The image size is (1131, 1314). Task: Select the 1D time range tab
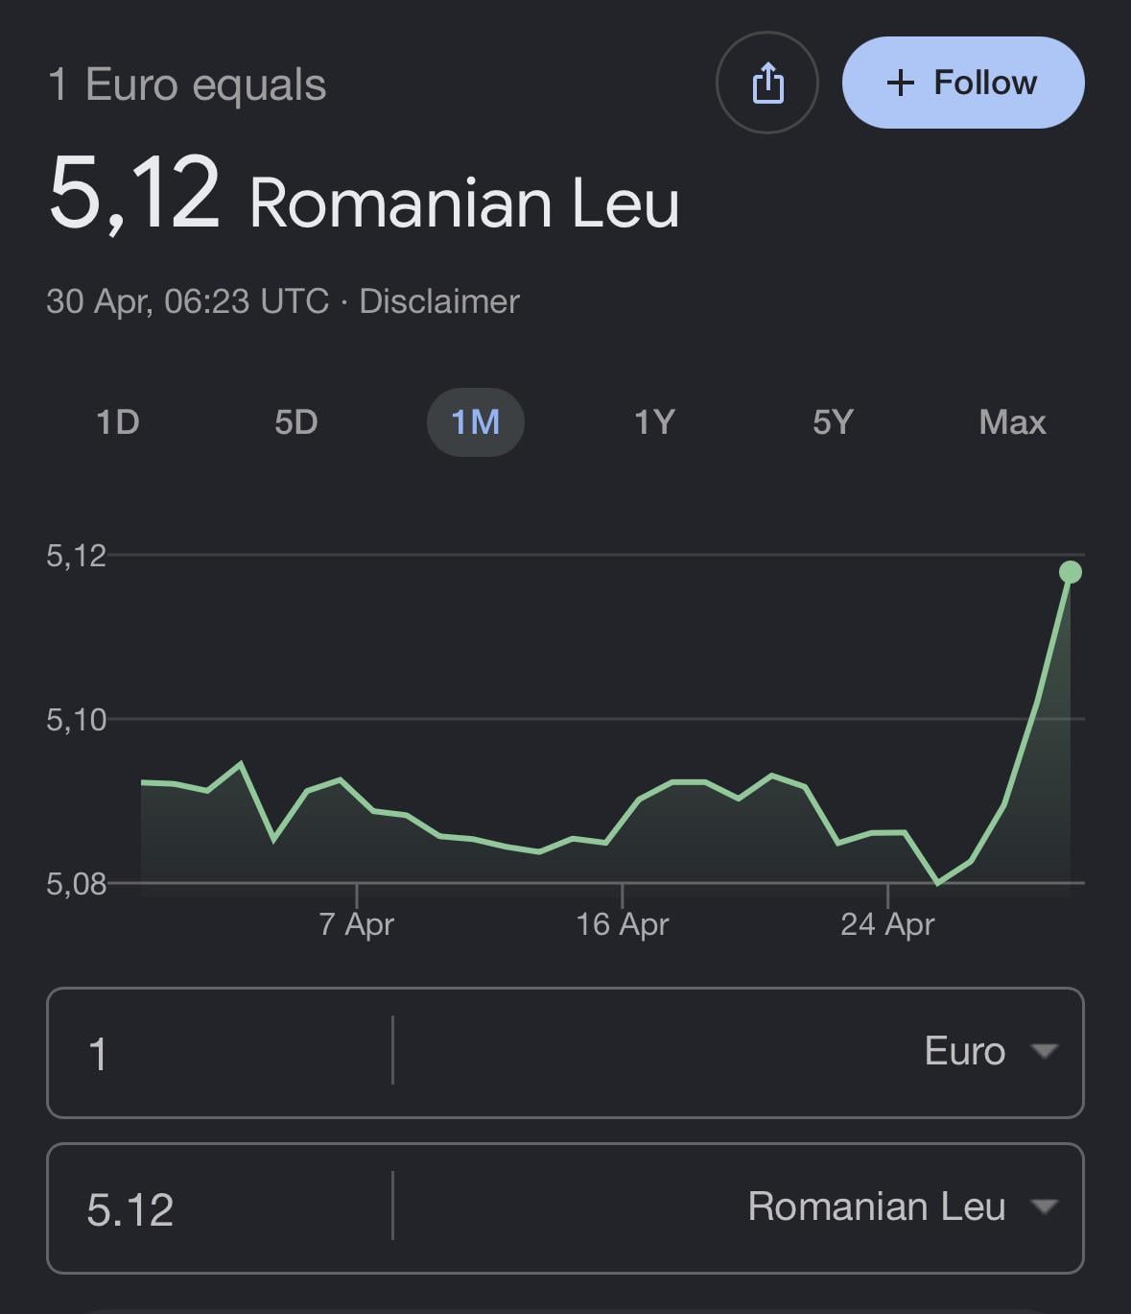pos(118,422)
